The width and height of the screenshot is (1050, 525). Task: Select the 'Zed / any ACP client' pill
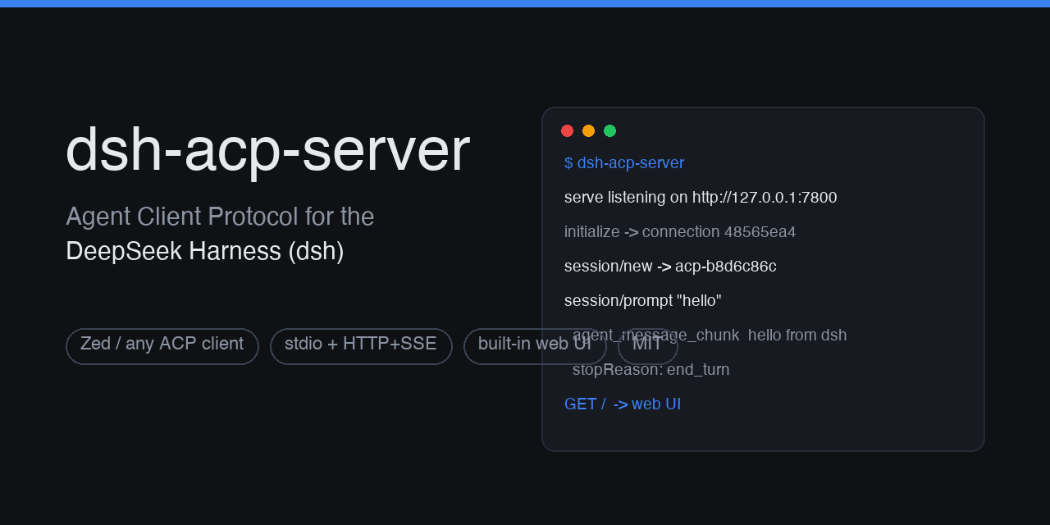162,346
